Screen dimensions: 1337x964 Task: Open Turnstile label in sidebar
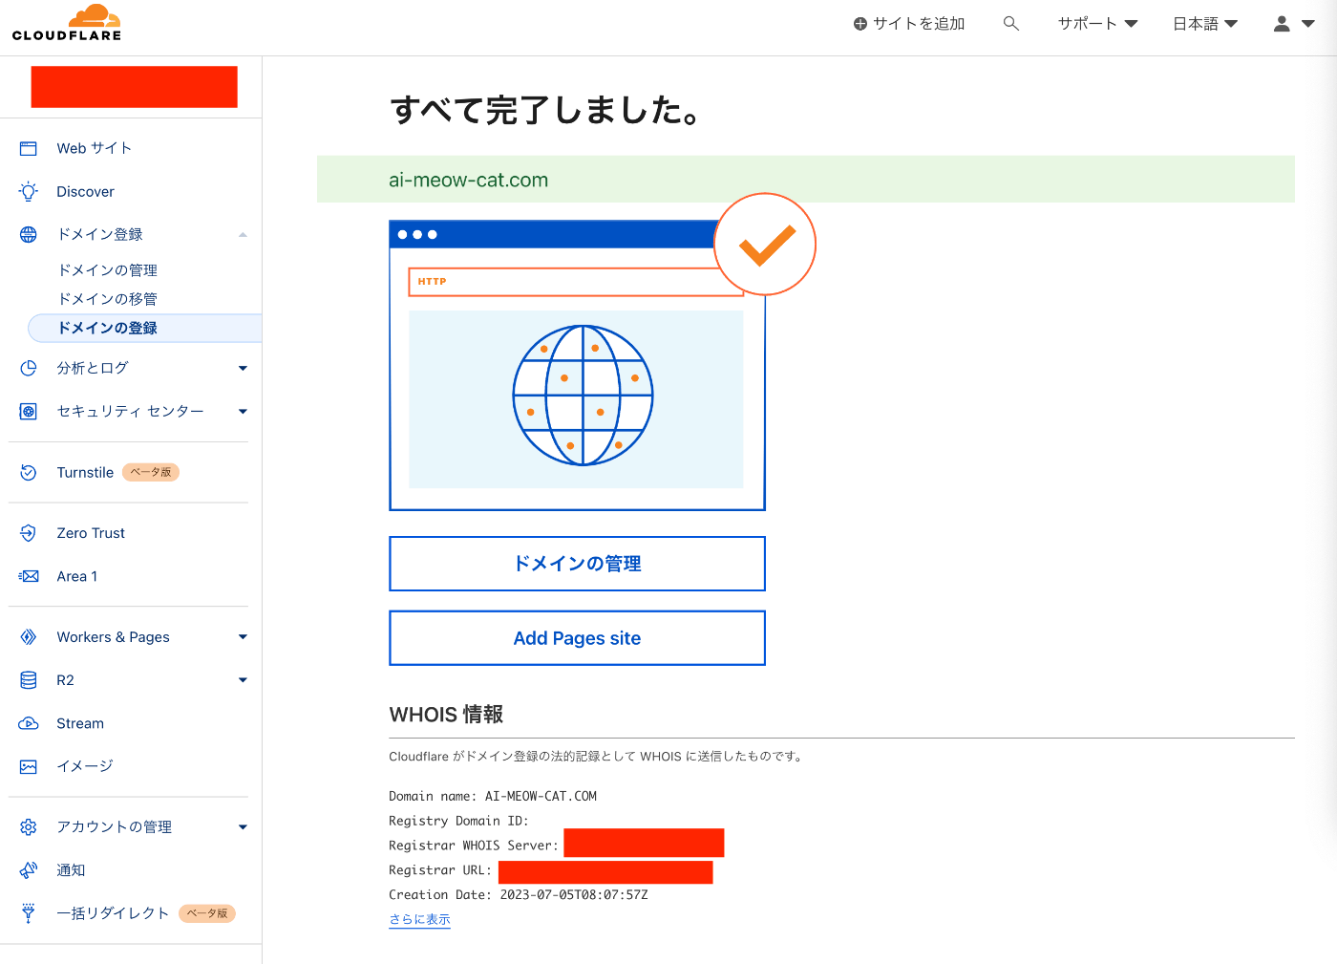tap(85, 472)
